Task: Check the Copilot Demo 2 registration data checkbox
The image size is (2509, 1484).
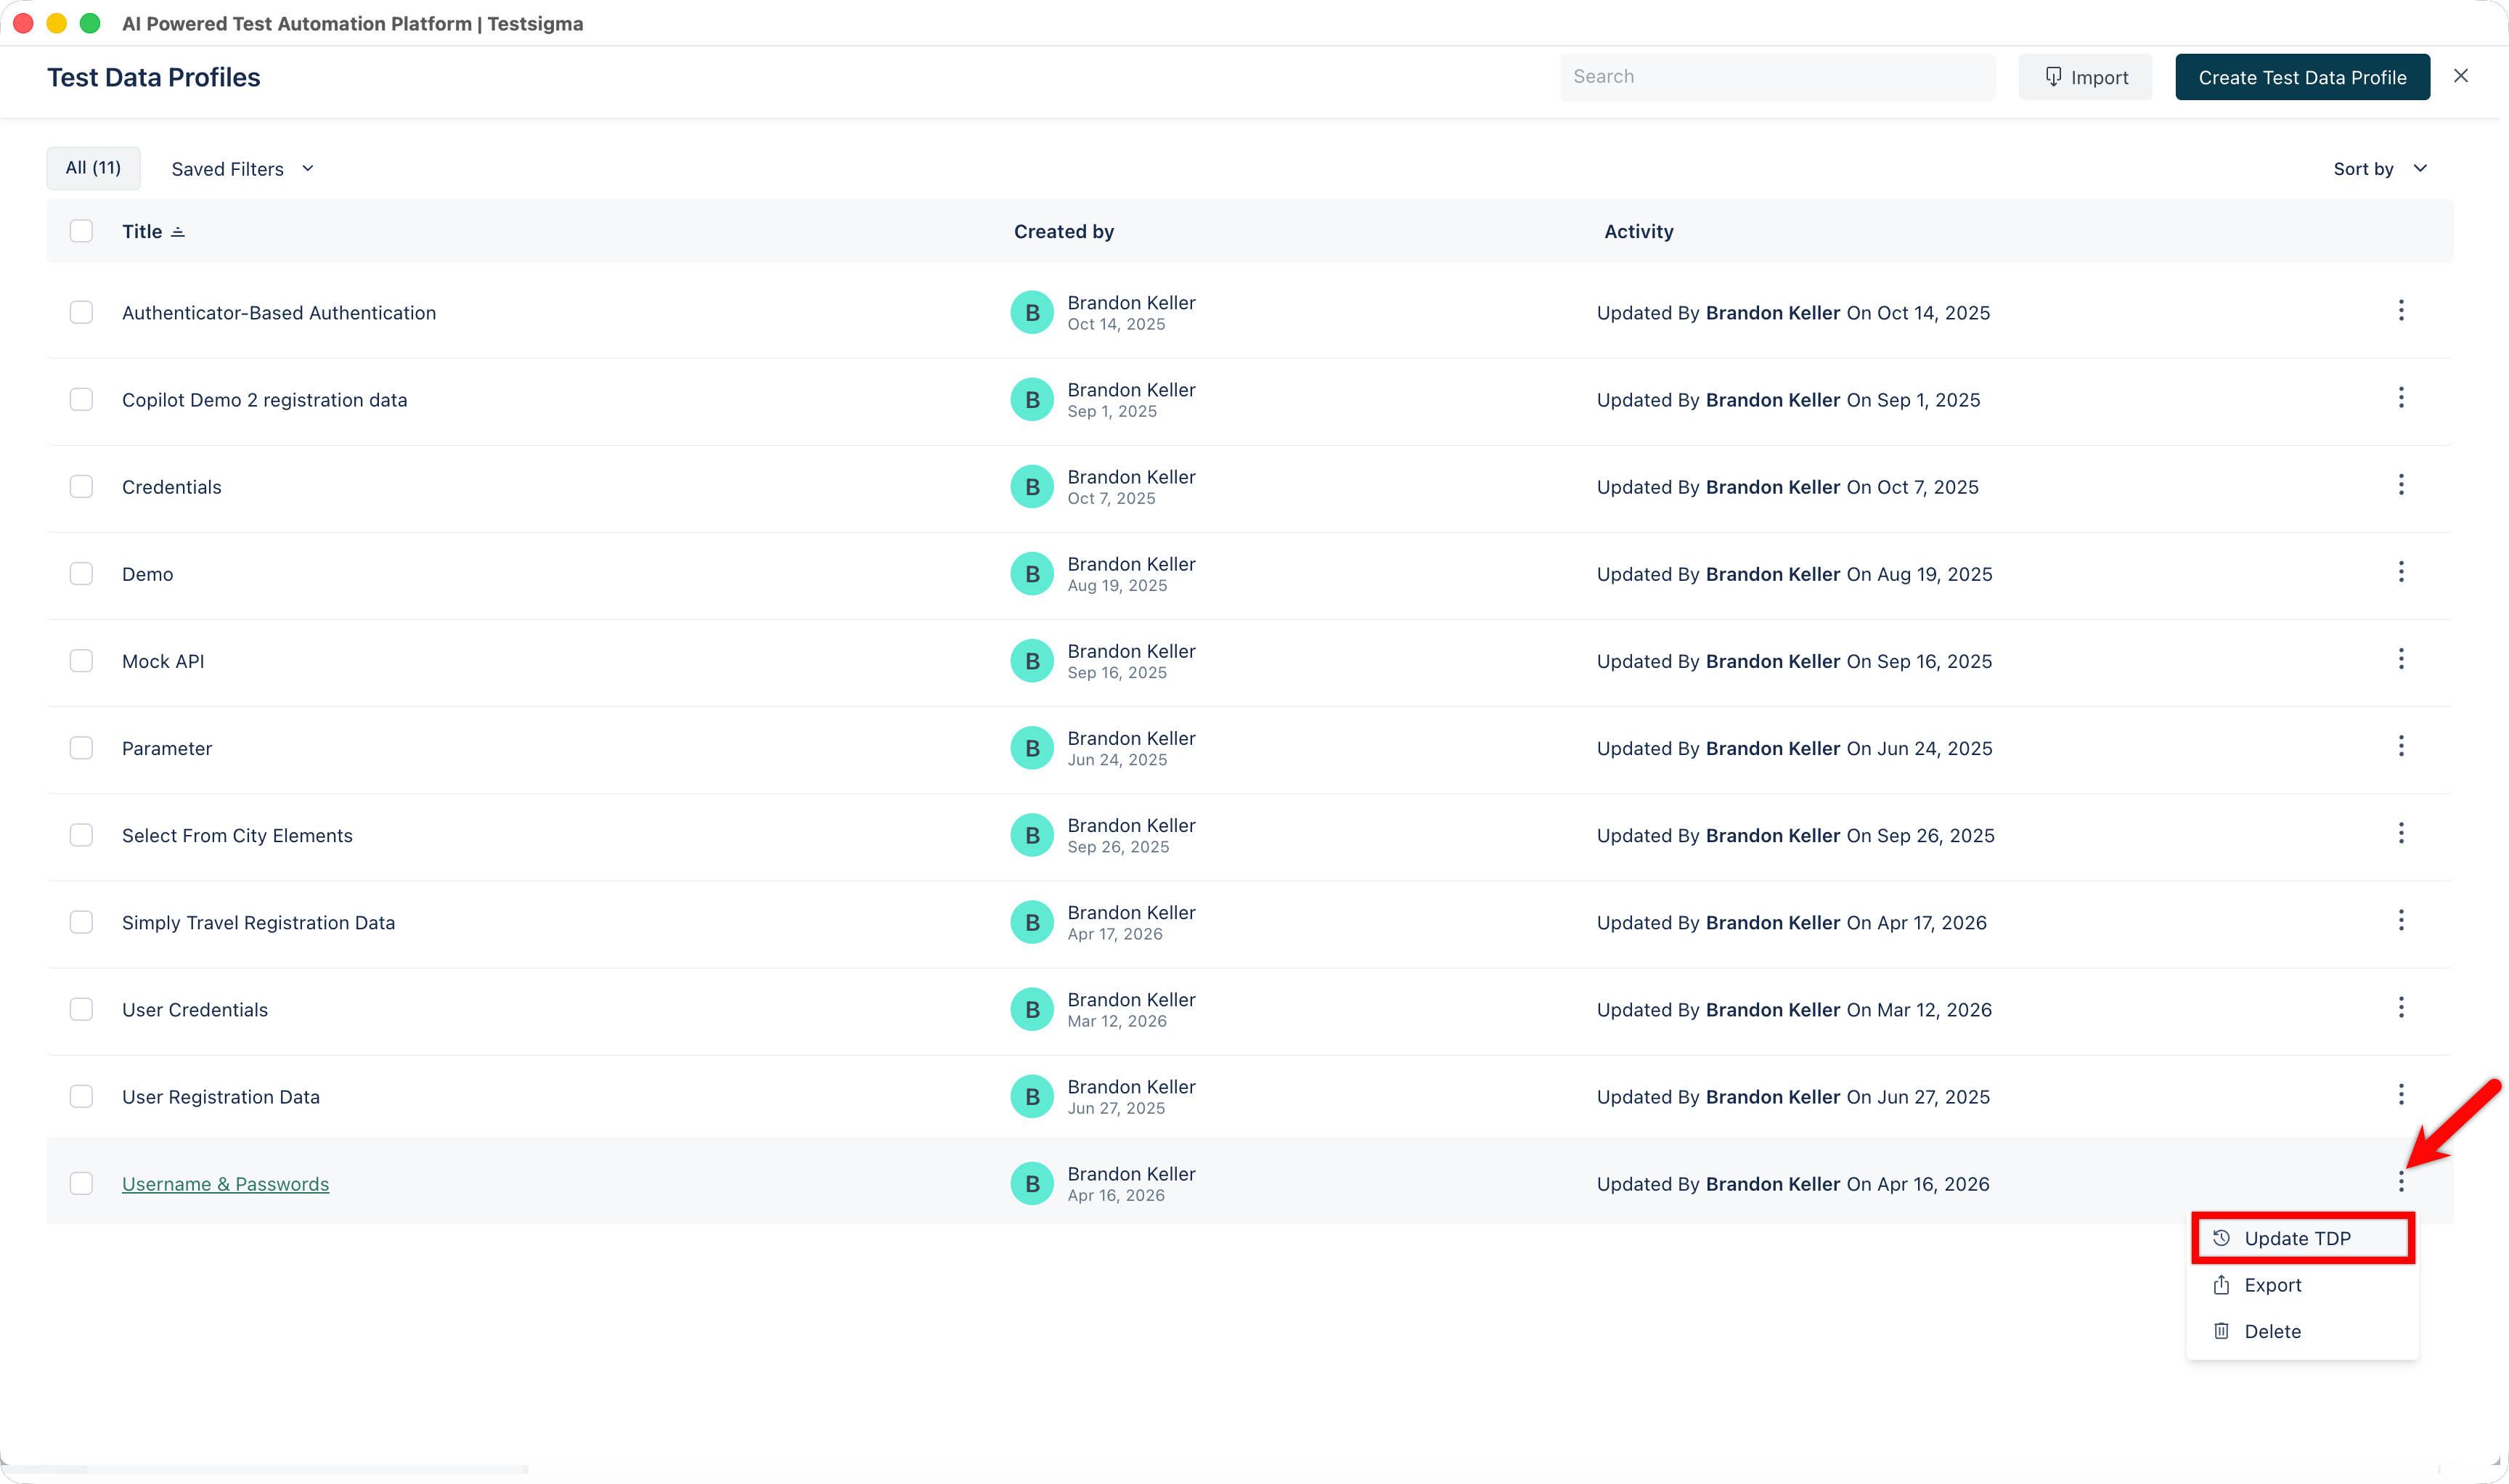Action: (81, 399)
